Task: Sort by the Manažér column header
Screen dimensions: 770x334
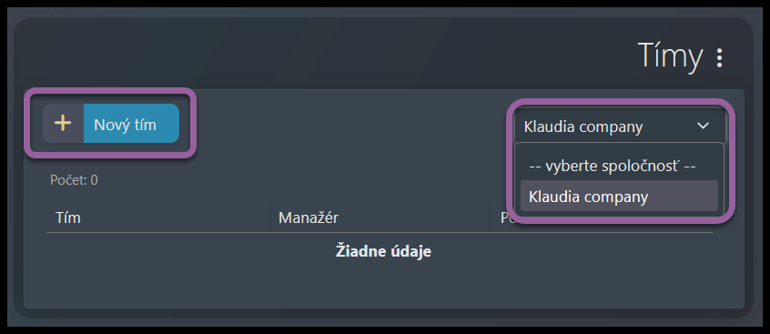Action: 309,218
